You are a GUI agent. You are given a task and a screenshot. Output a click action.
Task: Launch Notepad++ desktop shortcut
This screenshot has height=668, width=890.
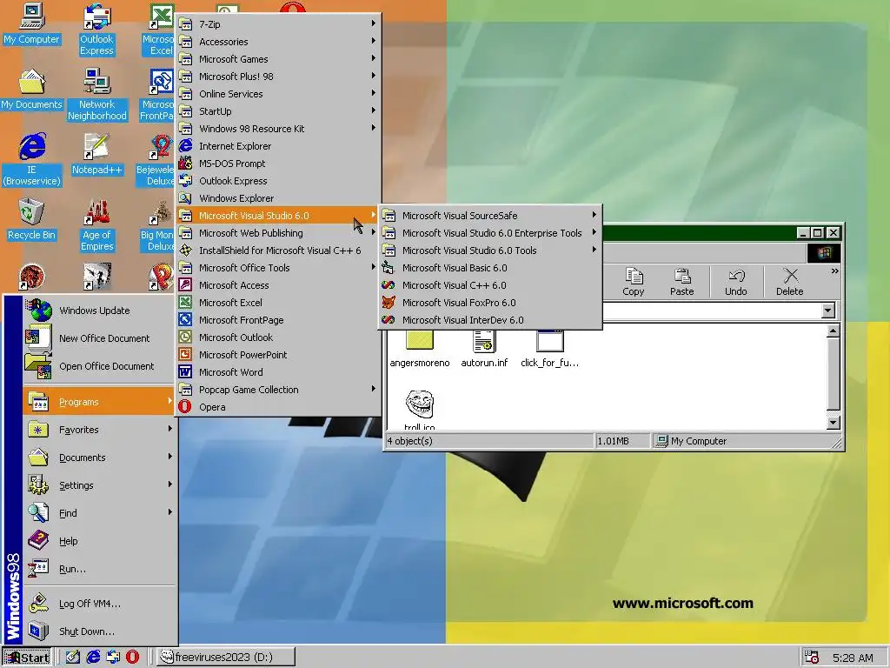click(x=97, y=155)
